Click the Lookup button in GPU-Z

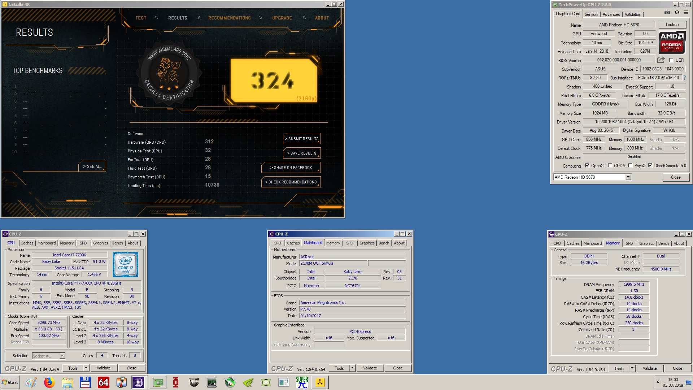point(672,25)
